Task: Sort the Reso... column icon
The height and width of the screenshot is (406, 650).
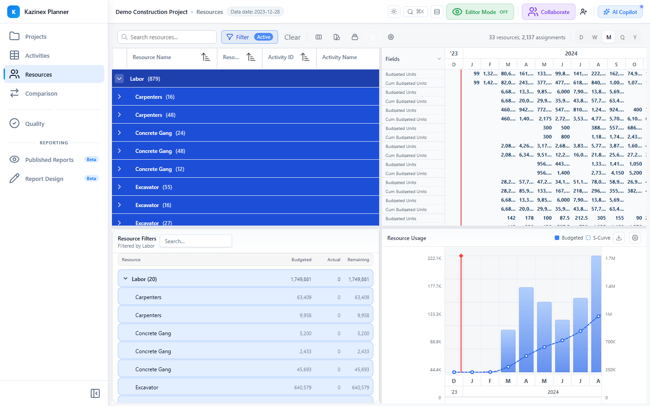Action: click(x=251, y=57)
